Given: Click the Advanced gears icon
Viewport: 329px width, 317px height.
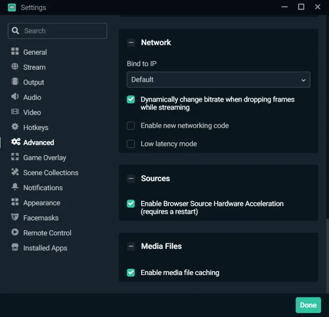Looking at the screenshot, I should click(16, 142).
